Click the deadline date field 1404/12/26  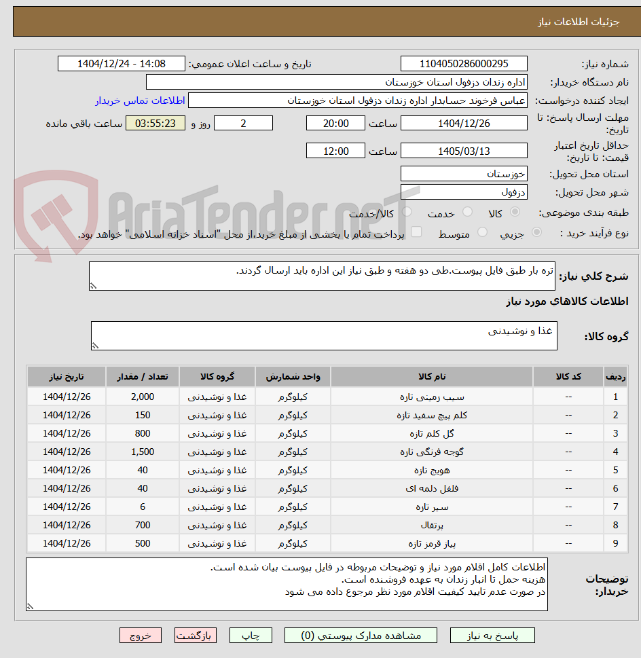click(464, 124)
